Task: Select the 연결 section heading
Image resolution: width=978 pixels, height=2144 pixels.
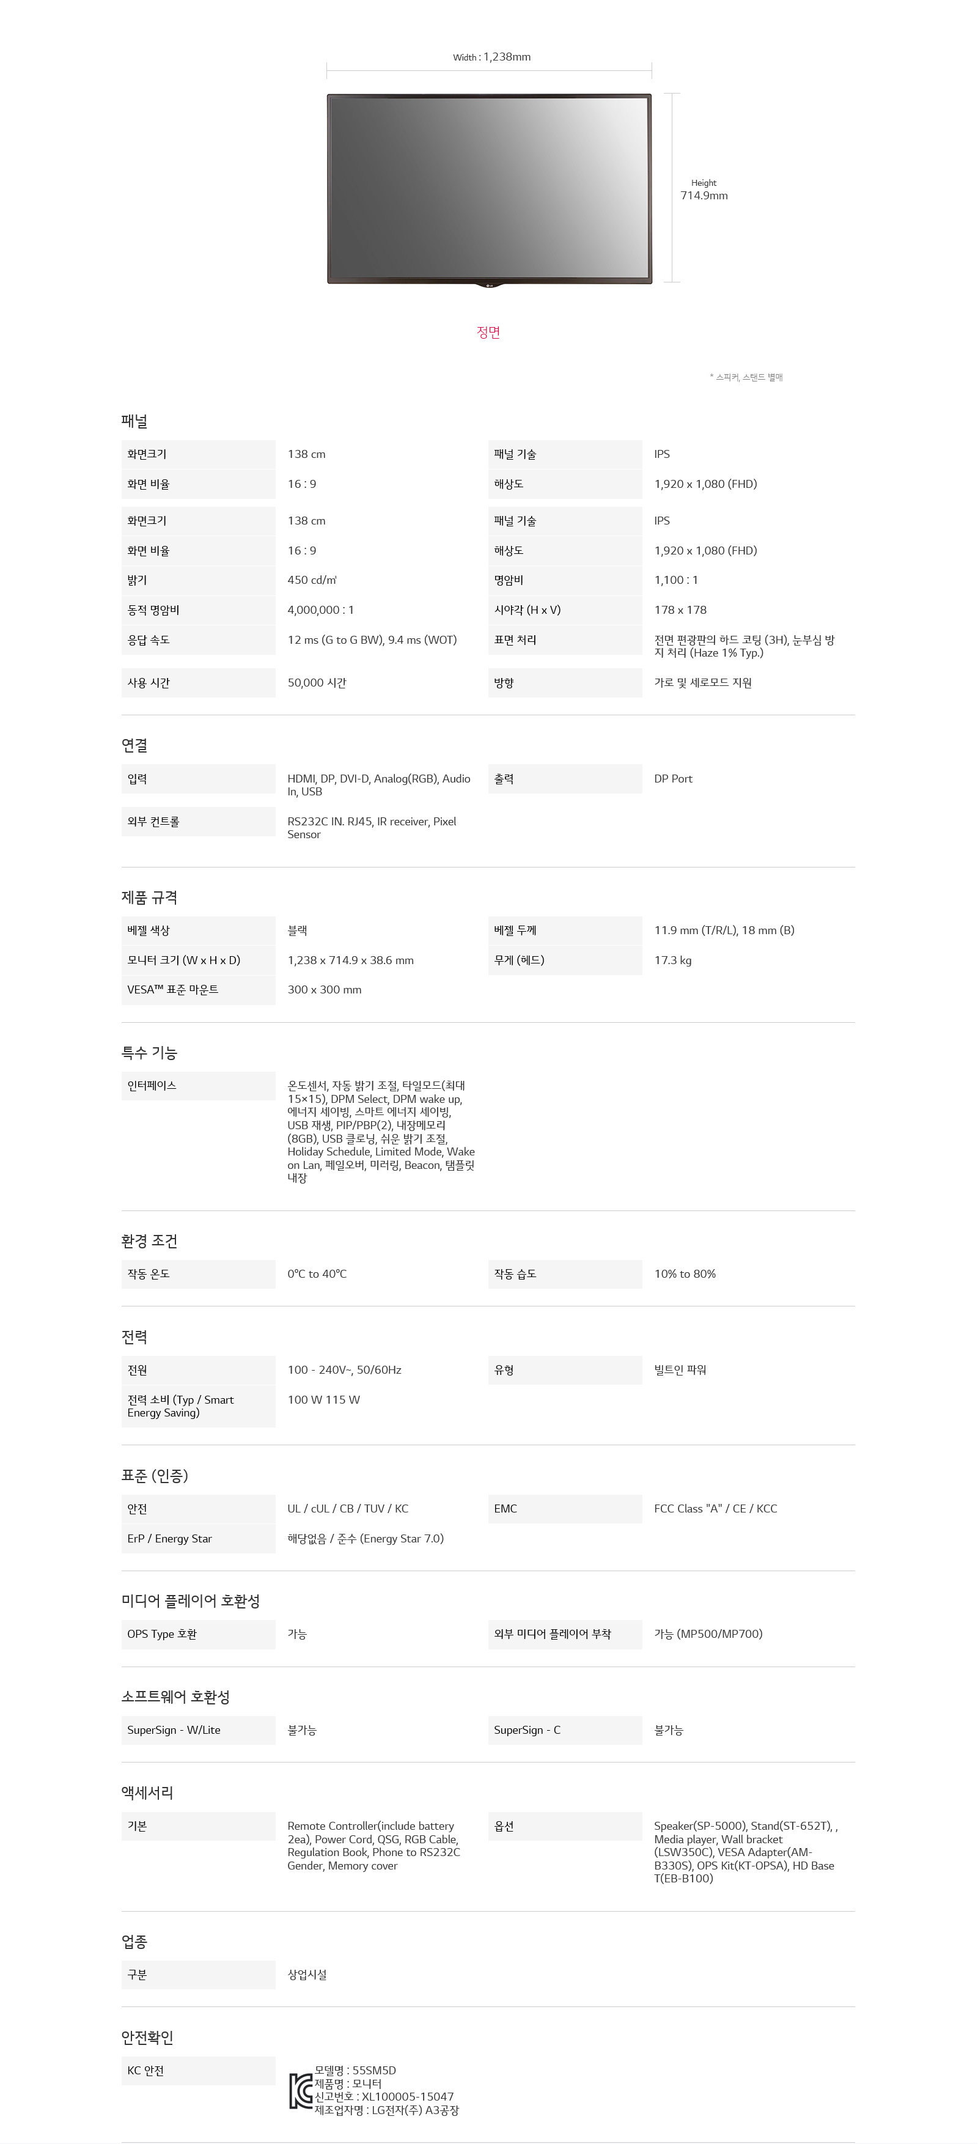Action: pyautogui.click(x=135, y=745)
